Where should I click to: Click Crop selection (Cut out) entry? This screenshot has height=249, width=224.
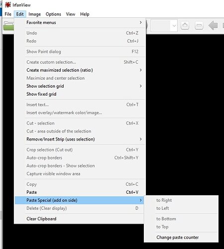80,150
